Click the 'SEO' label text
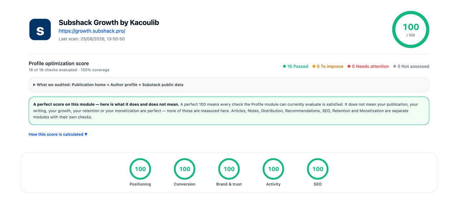The image size is (458, 200). 318,184
